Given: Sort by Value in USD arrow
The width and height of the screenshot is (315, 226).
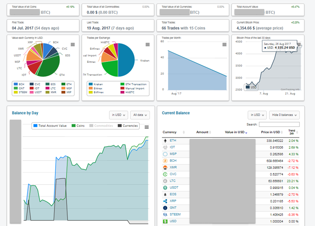Looking at the screenshot, I should [246, 133].
